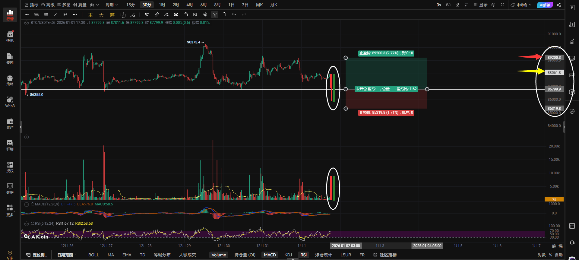Click the 主 main-force indicator icon
The width and height of the screenshot is (579, 260).
tap(90, 15)
